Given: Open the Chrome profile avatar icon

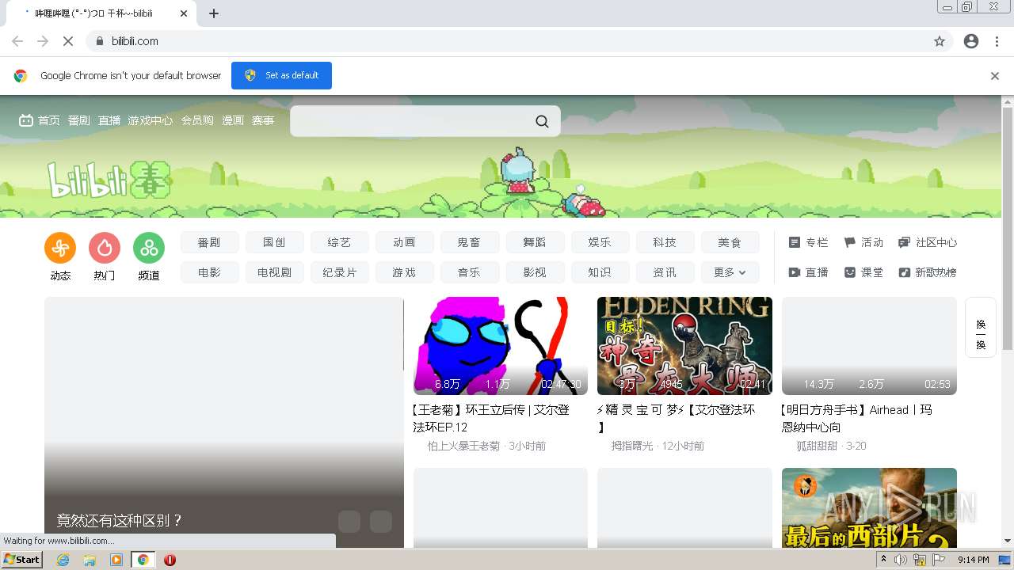Looking at the screenshot, I should pyautogui.click(x=971, y=41).
